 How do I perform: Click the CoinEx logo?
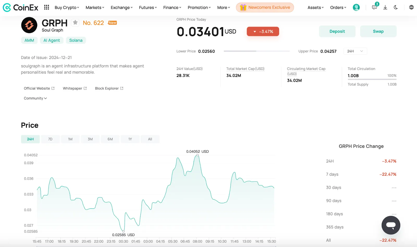pos(20,8)
